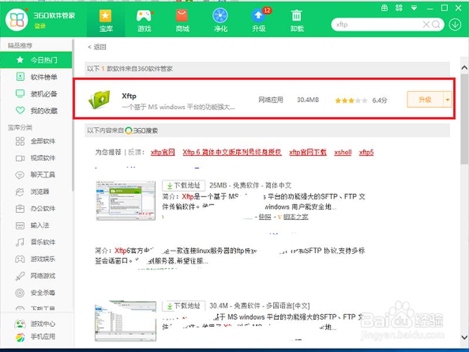Image resolution: width=469 pixels, height=352 pixels.
Task: Click the Xftp green folder app icon
Action: point(100,99)
